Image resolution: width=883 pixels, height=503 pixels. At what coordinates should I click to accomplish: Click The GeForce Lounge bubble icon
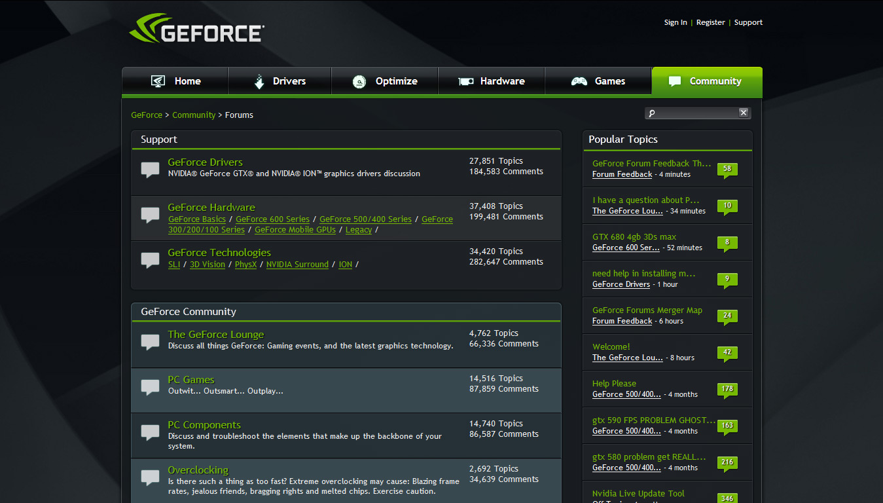coord(151,342)
